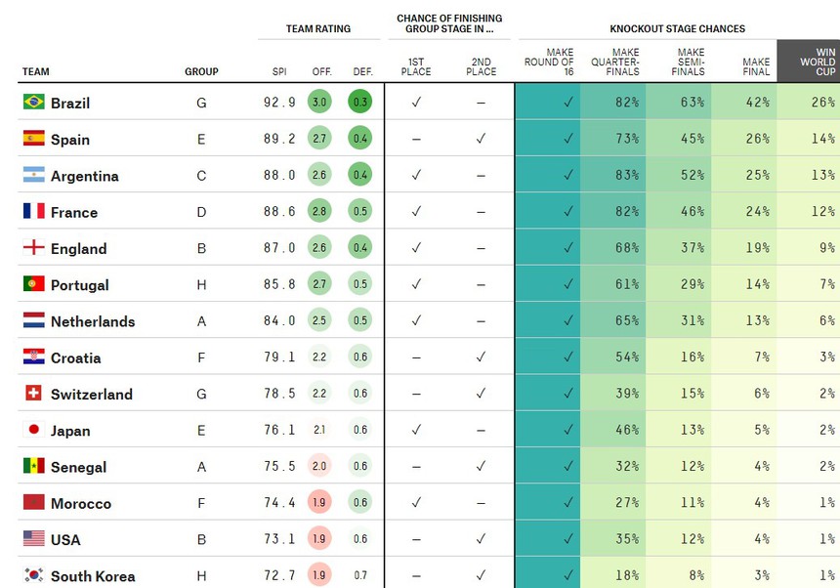
Task: Select the Croatia flag icon
Action: pos(33,357)
